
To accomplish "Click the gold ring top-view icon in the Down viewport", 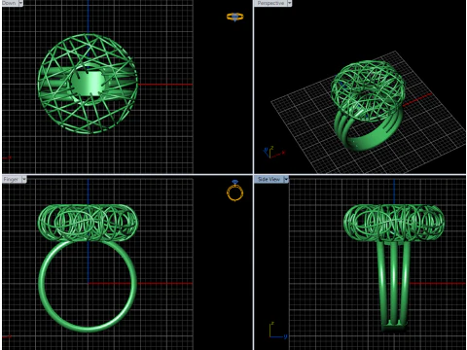I will [235, 17].
